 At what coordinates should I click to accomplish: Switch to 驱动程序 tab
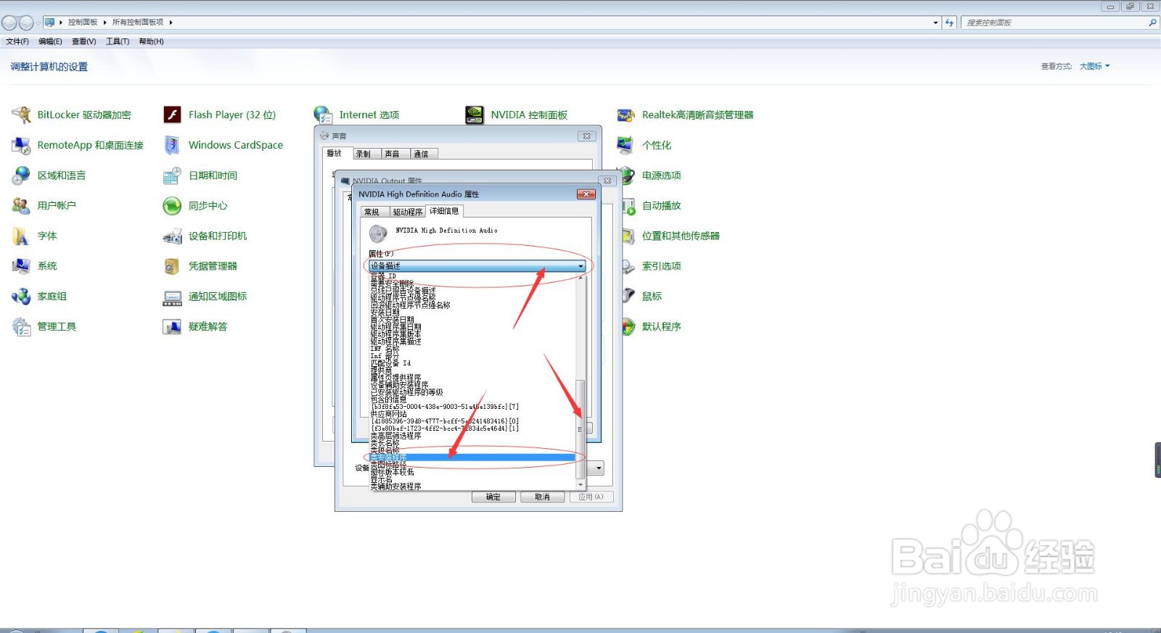tap(408, 212)
